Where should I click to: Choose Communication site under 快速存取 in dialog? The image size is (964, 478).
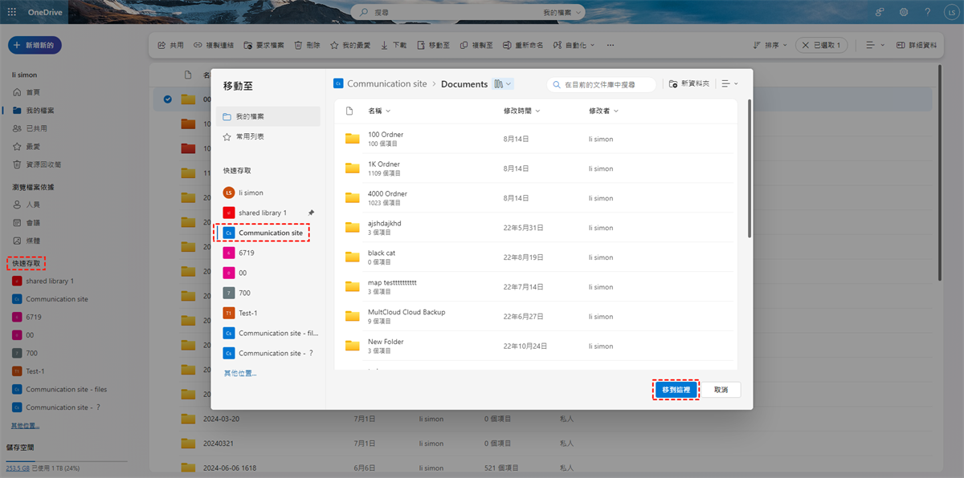(x=270, y=233)
